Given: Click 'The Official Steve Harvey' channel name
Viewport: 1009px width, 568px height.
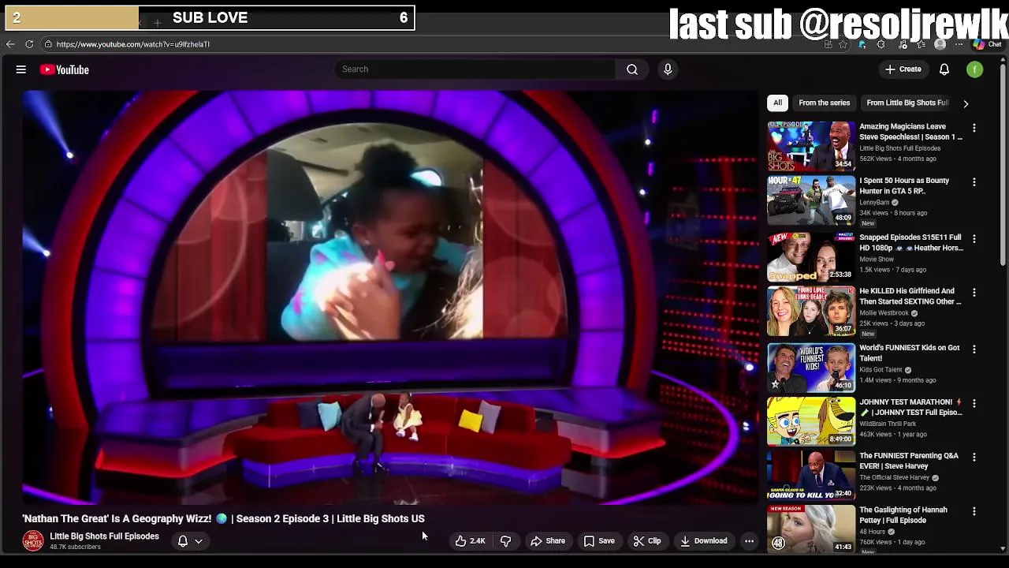Looking at the screenshot, I should click(894, 477).
